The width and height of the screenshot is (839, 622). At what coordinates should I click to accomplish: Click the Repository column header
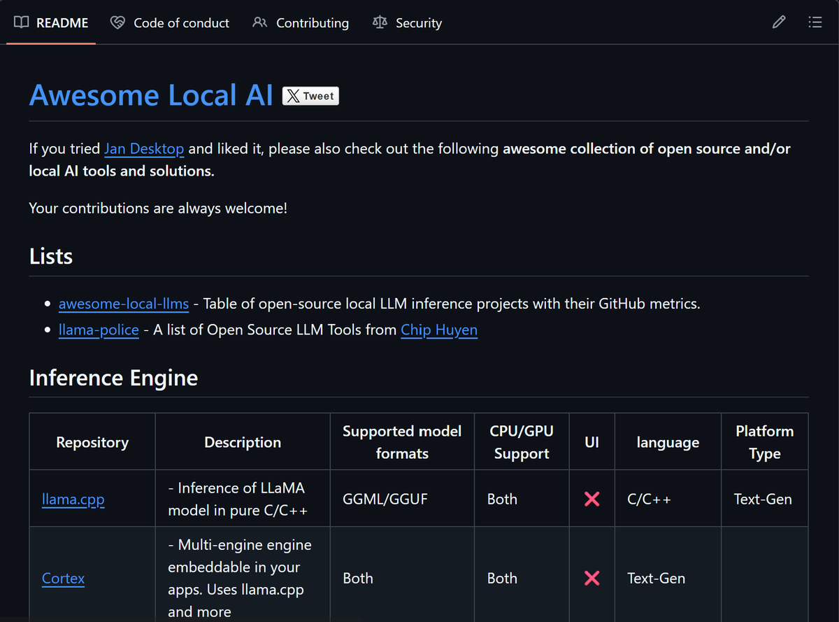(x=92, y=442)
